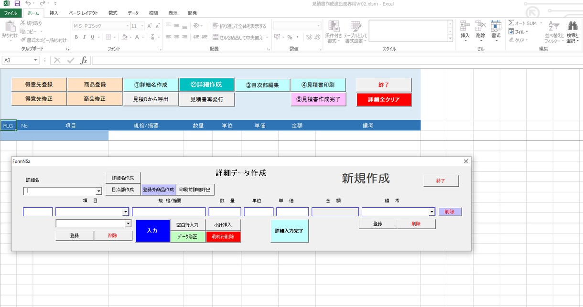Click the 得意先登録 button
Screen dimensions: 583x307
(x=39, y=85)
